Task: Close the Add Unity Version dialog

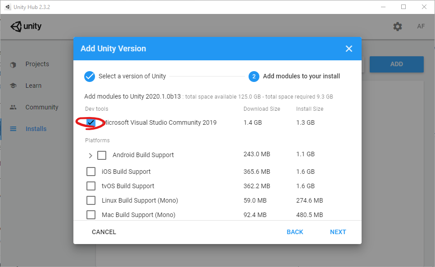Action: (349, 49)
